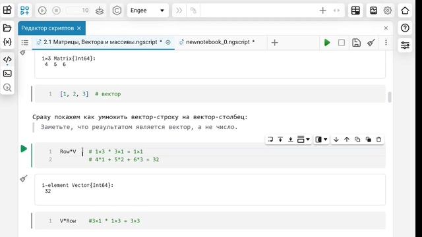
Task: Stop the model simulation button
Action: point(56,11)
